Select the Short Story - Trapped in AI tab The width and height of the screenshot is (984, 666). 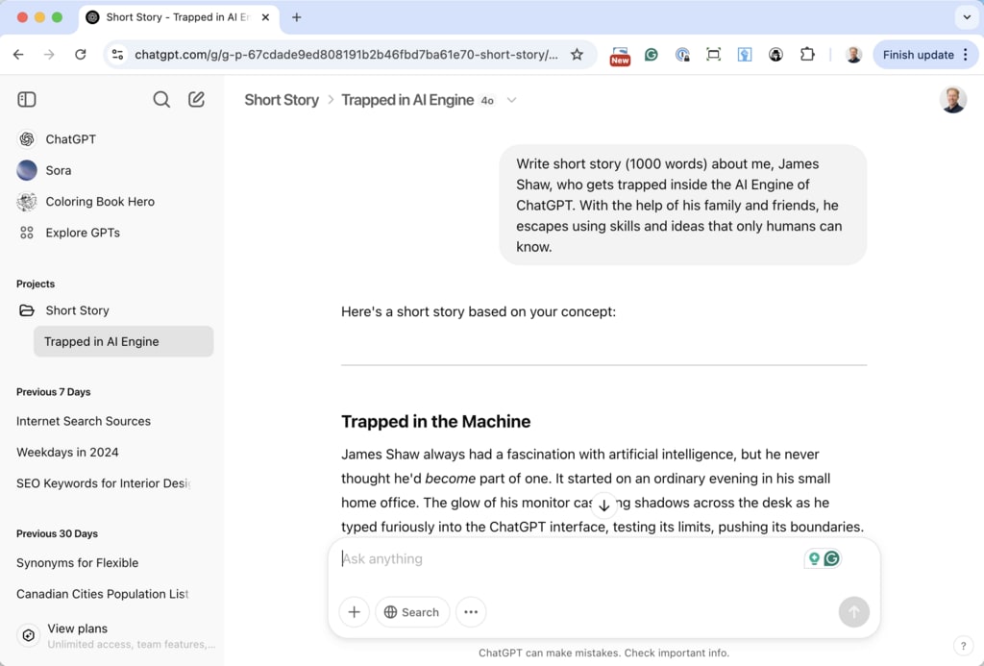point(179,17)
